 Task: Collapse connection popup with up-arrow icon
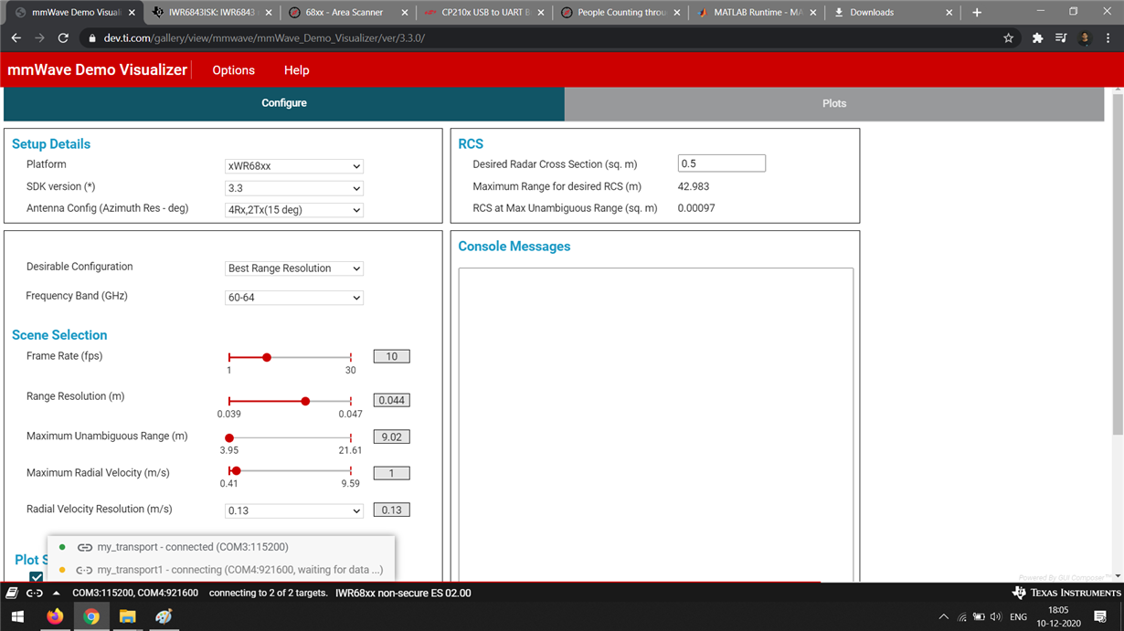[57, 594]
